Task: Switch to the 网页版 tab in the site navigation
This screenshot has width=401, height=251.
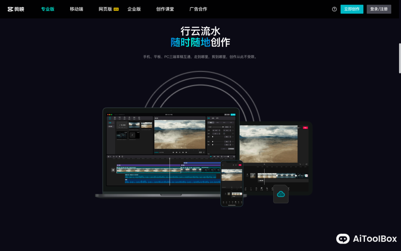Action: click(105, 9)
